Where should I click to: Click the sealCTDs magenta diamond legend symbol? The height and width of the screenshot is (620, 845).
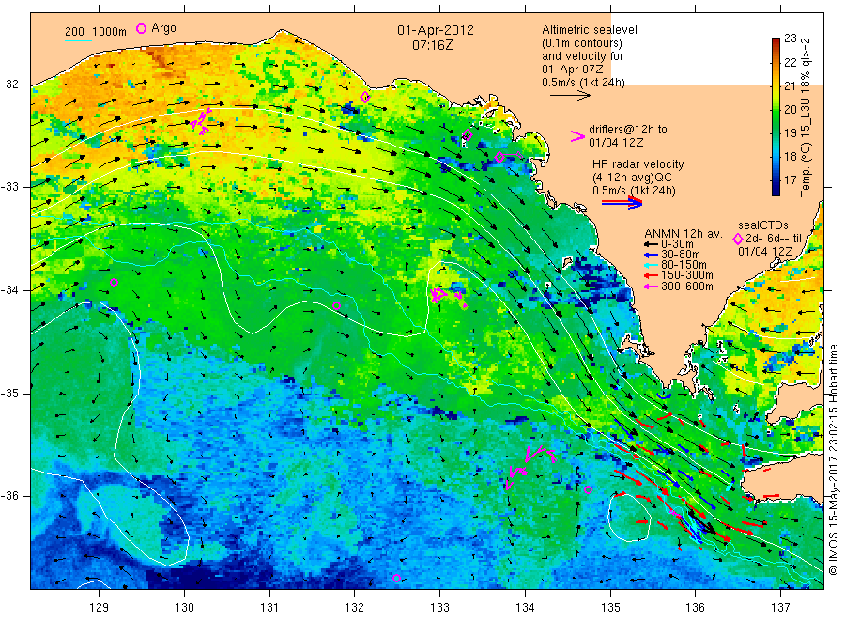coord(738,239)
